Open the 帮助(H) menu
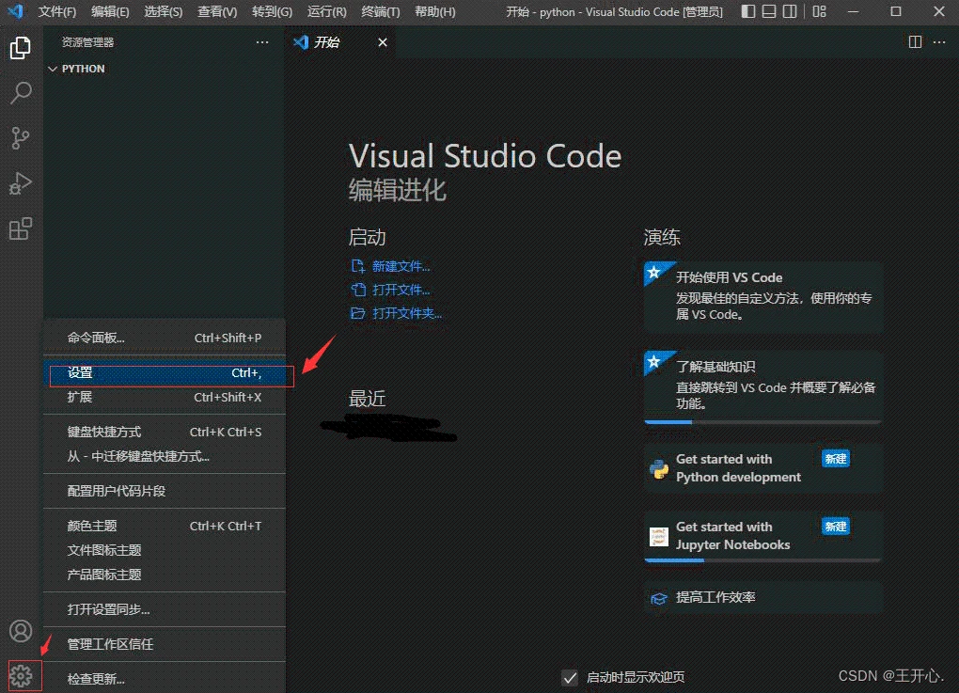 pyautogui.click(x=435, y=11)
